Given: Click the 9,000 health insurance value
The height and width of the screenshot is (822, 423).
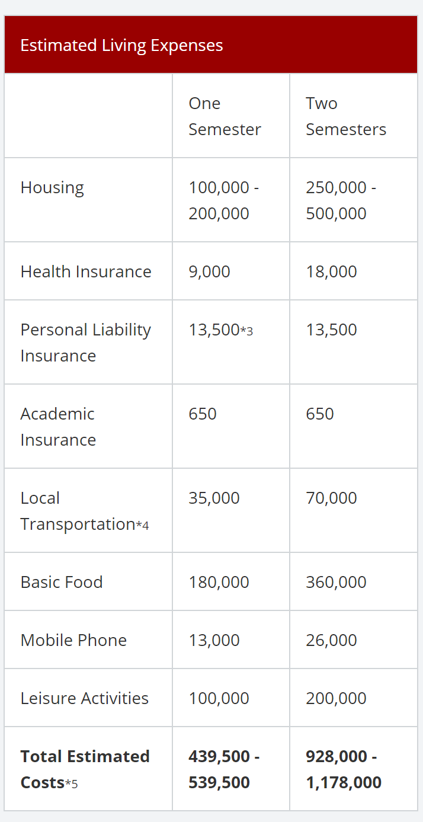Looking at the screenshot, I should click(209, 271).
